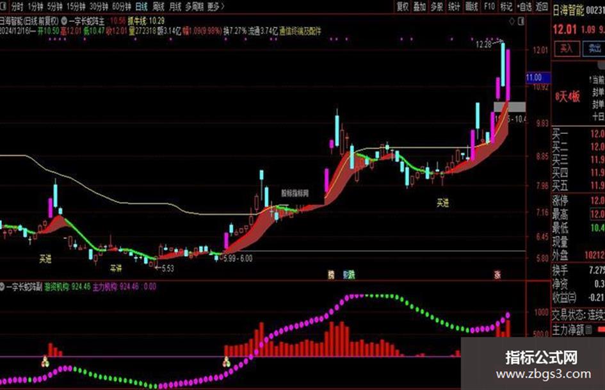
Task: Click the diamond icon above the chart
Action: (512, 21)
